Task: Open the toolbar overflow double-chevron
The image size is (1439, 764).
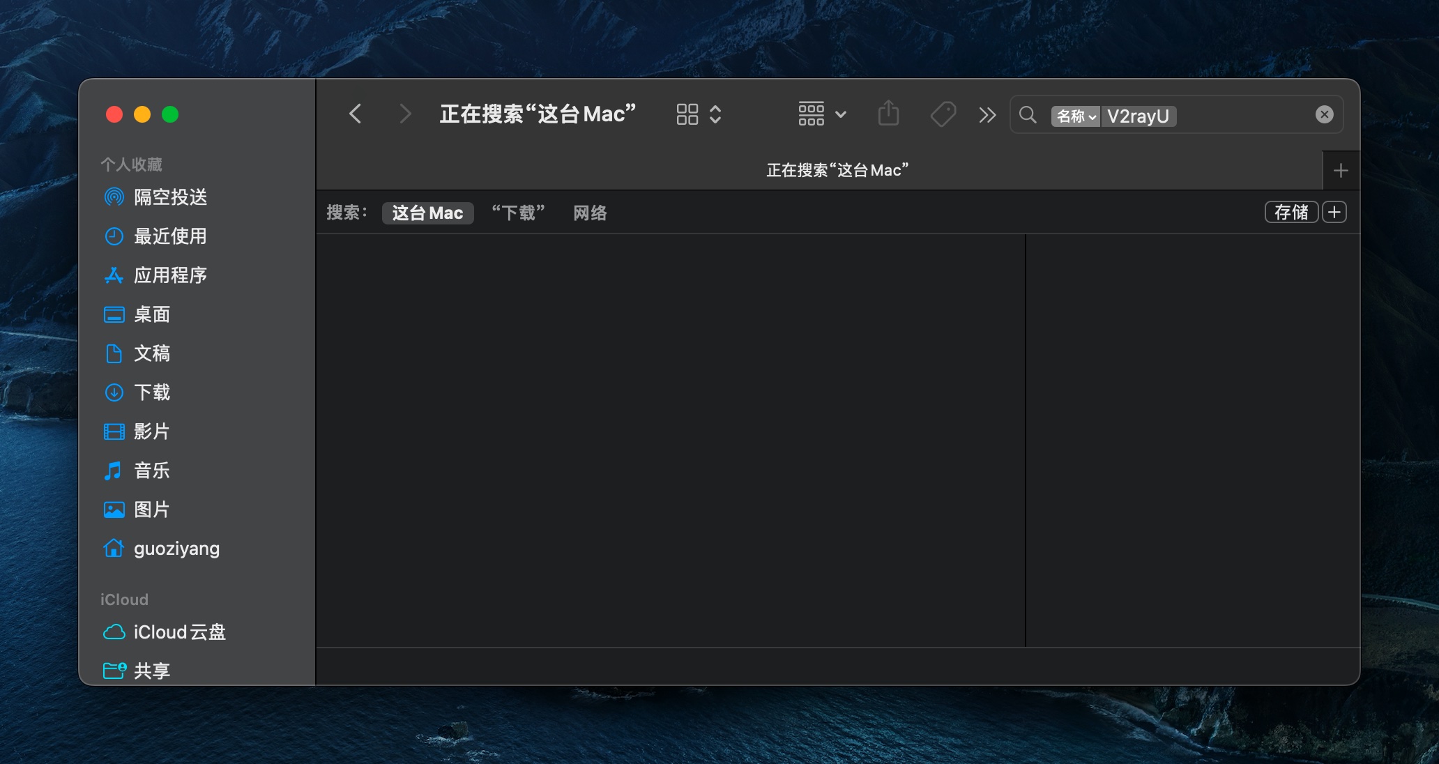Action: (x=987, y=115)
